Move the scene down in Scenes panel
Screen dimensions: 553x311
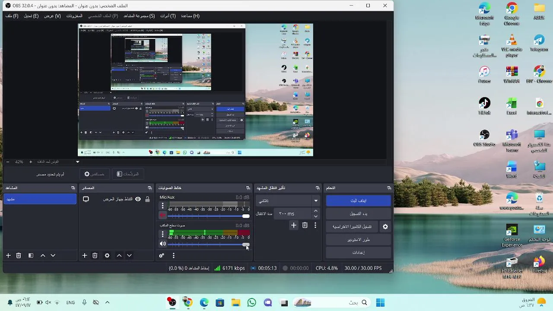[x=53, y=255]
